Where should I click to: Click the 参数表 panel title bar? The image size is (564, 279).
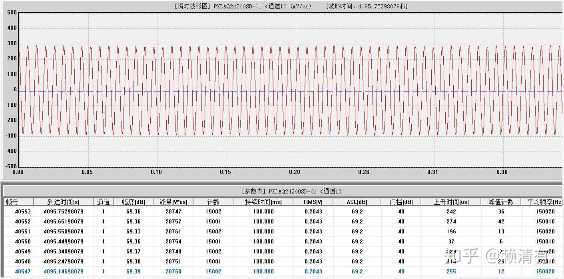[x=282, y=191]
